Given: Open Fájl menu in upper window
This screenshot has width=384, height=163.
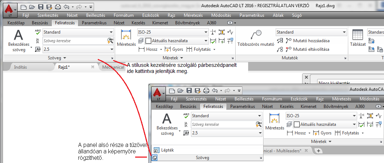Looking at the screenshot, I should coord(26,15).
